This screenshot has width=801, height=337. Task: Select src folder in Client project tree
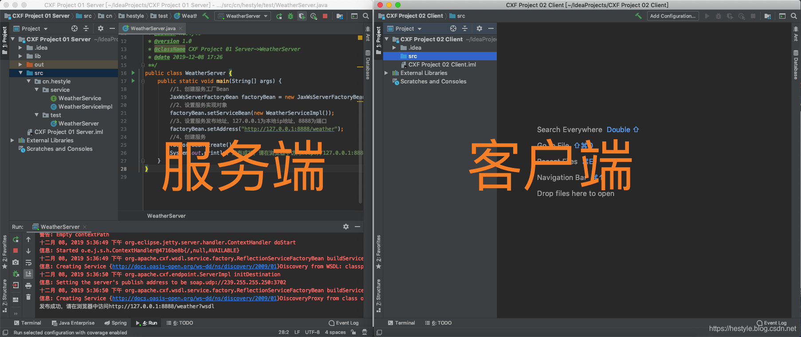point(440,56)
